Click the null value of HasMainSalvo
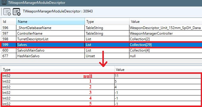This screenshot has width=202, height=107. tap(166, 56)
